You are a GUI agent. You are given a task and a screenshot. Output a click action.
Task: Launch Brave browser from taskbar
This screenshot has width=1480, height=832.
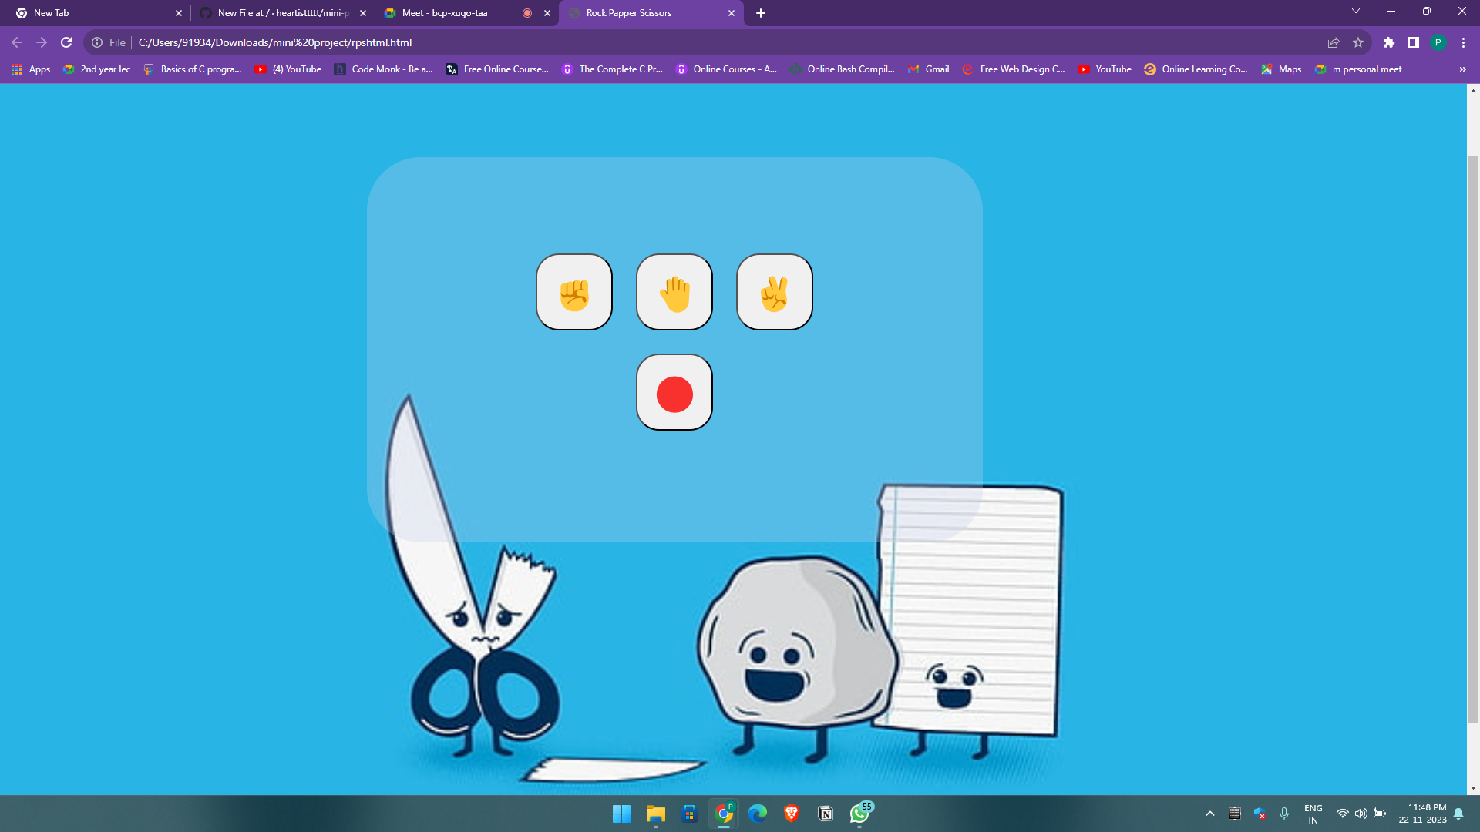pyautogui.click(x=792, y=814)
